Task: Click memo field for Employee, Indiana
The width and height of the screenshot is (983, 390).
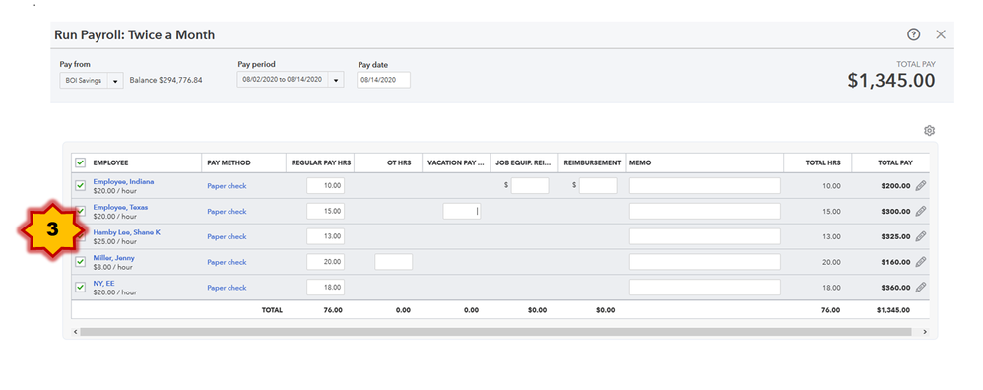Action: click(704, 185)
